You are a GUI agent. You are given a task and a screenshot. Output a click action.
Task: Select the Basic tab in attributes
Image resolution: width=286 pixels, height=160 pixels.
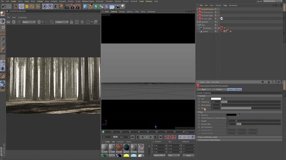click(204, 89)
